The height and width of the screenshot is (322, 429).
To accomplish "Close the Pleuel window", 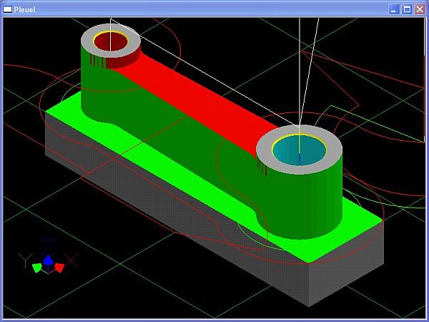I will click(419, 9).
